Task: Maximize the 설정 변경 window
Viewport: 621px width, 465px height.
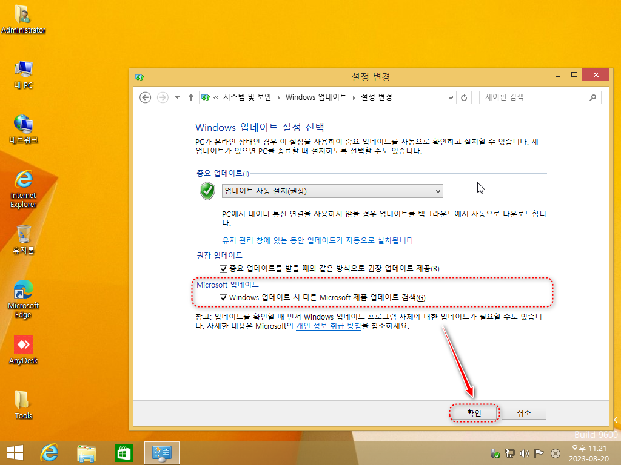Action: point(574,75)
